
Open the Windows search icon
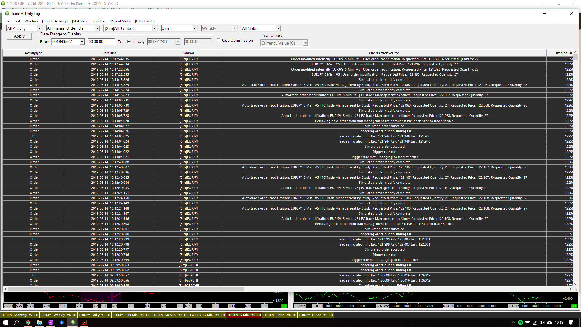pyautogui.click(x=17, y=322)
